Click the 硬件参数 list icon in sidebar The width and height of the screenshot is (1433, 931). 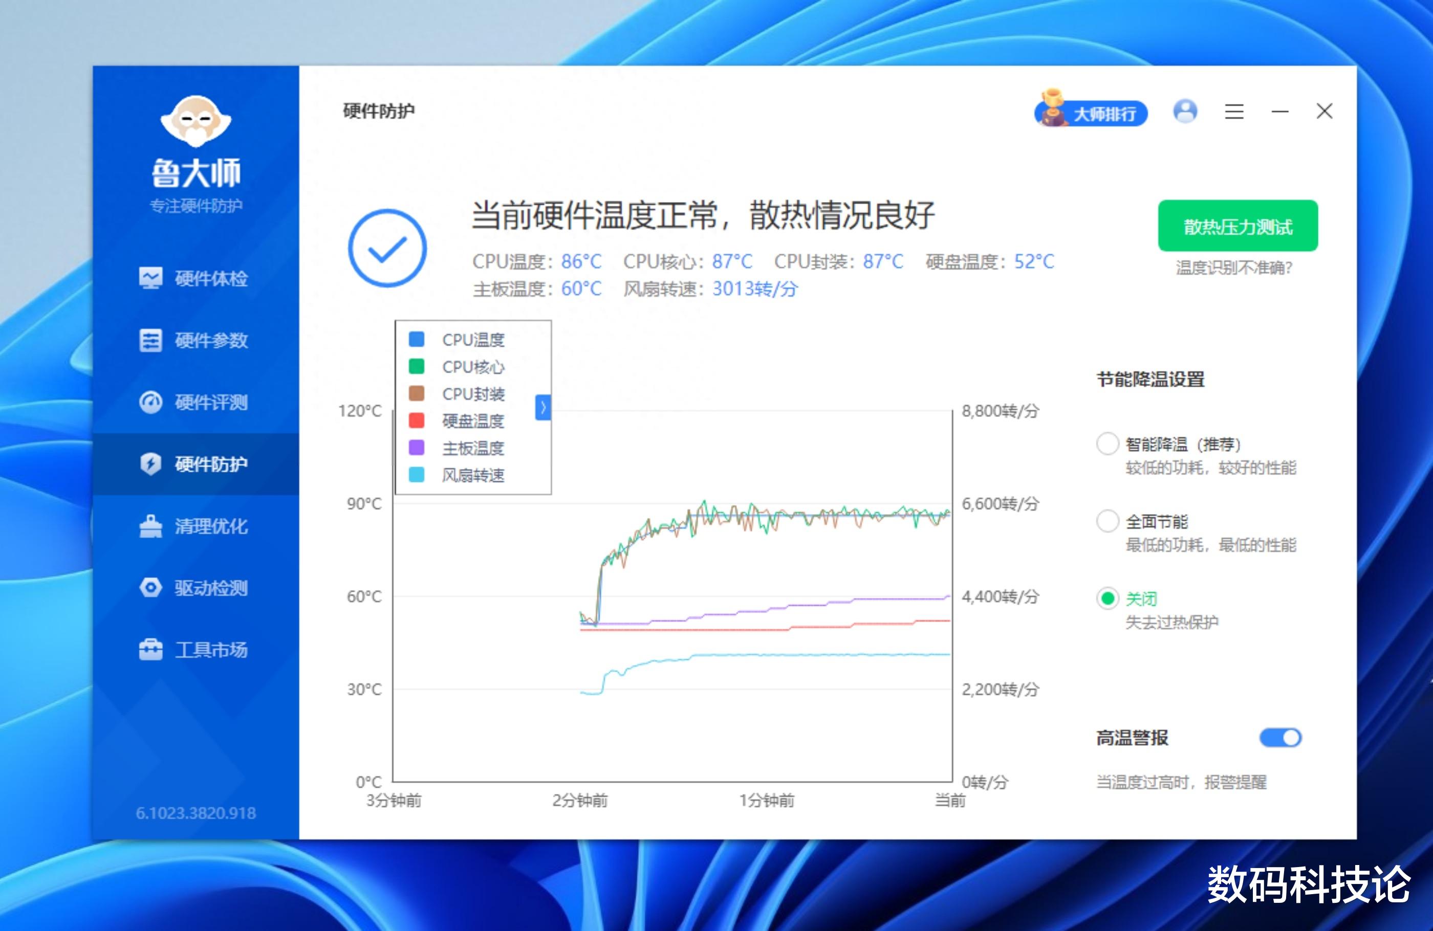click(x=150, y=340)
